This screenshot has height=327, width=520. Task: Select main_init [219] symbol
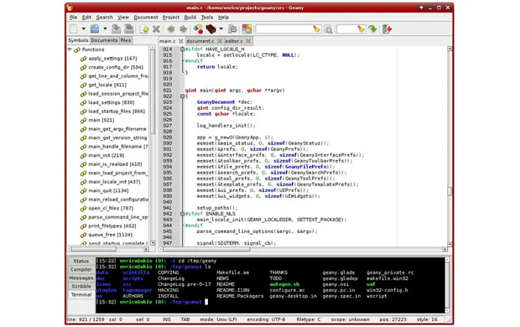[x=106, y=155]
